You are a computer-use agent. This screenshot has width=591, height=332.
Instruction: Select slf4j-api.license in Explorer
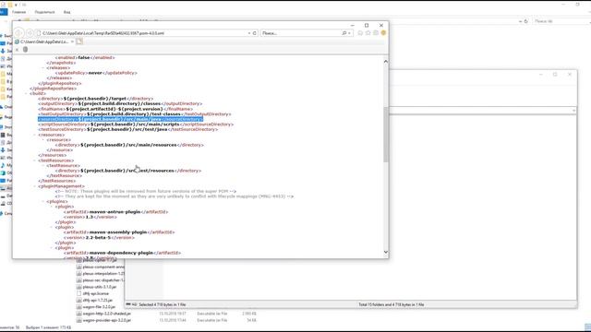pos(96,293)
